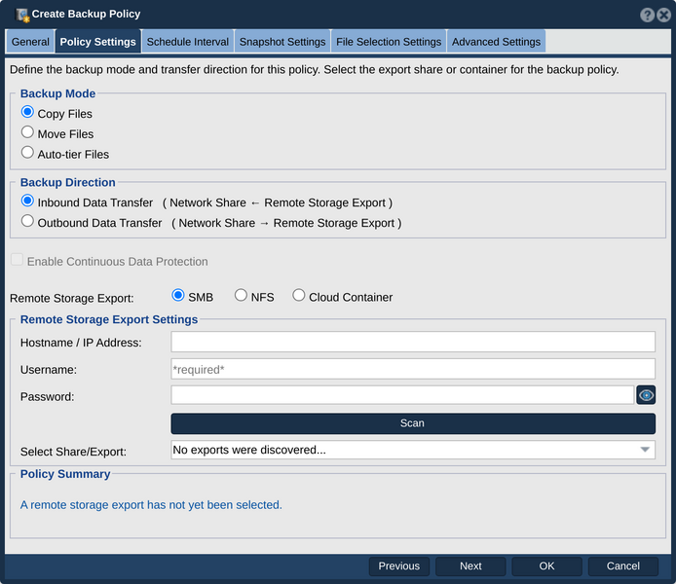Screen dimensions: 676x584
Task: Select the Copy Files backup mode
Action: [x=27, y=112]
